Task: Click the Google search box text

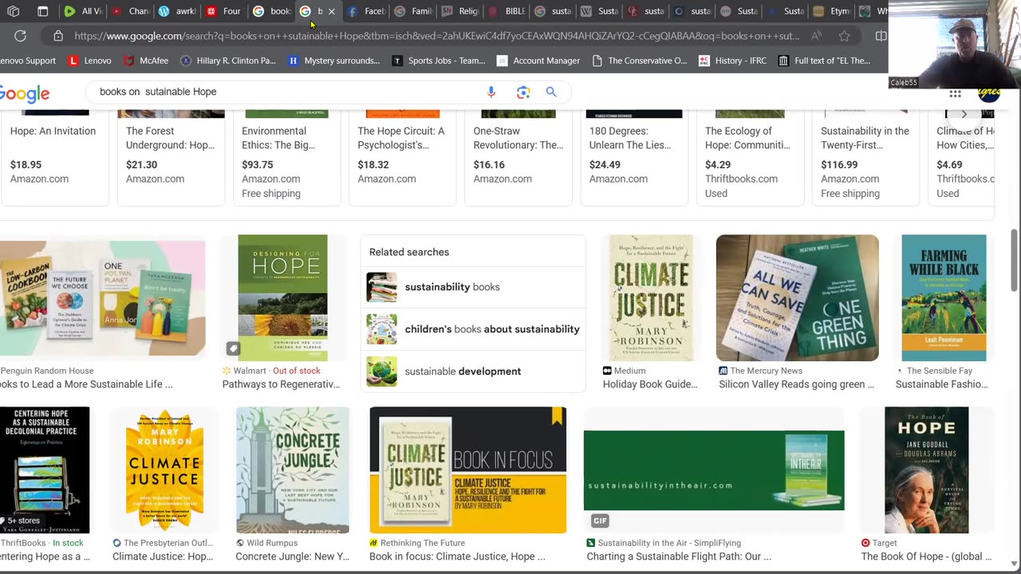Action: tap(158, 92)
